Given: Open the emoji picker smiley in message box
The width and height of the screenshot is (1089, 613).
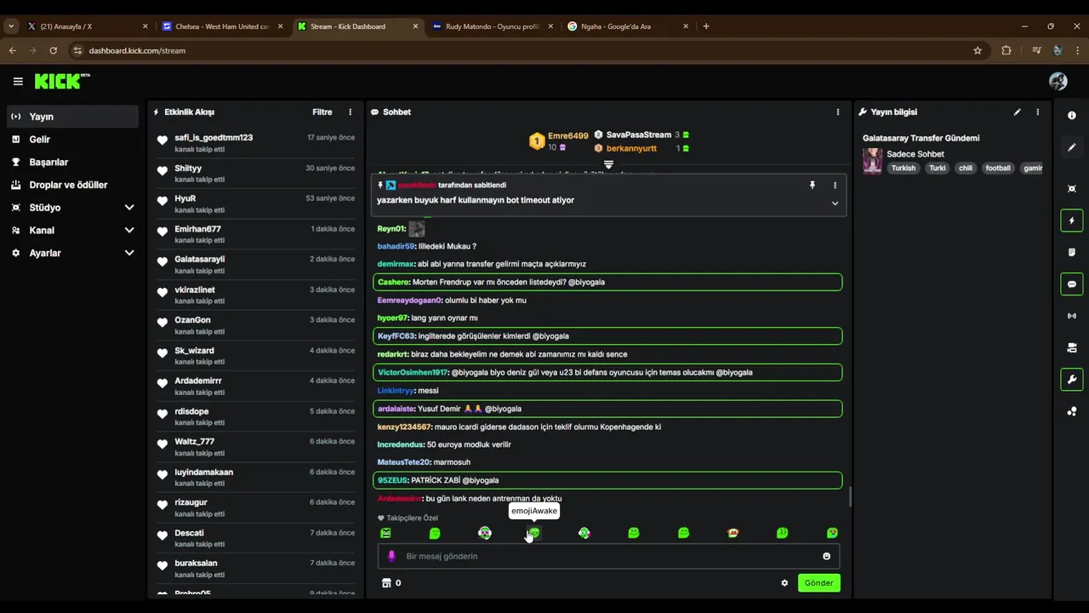Looking at the screenshot, I should click(x=826, y=556).
